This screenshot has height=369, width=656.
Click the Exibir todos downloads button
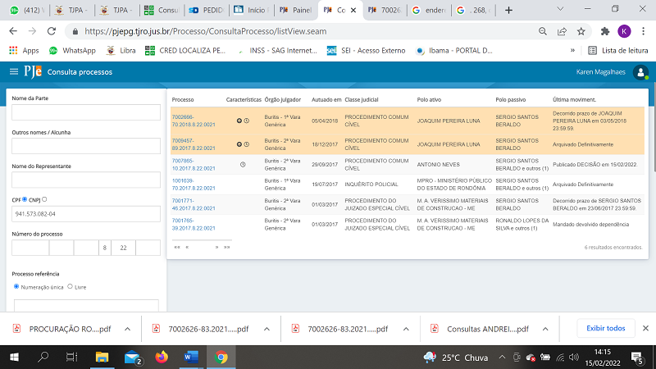click(605, 328)
